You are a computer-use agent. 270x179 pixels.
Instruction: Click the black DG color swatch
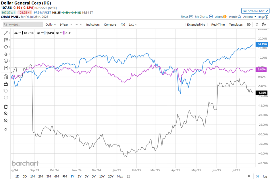click(22, 33)
